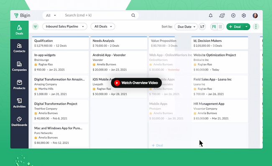Open the three-dot more options menu
The height and width of the screenshot is (166, 272).
[x=256, y=26]
